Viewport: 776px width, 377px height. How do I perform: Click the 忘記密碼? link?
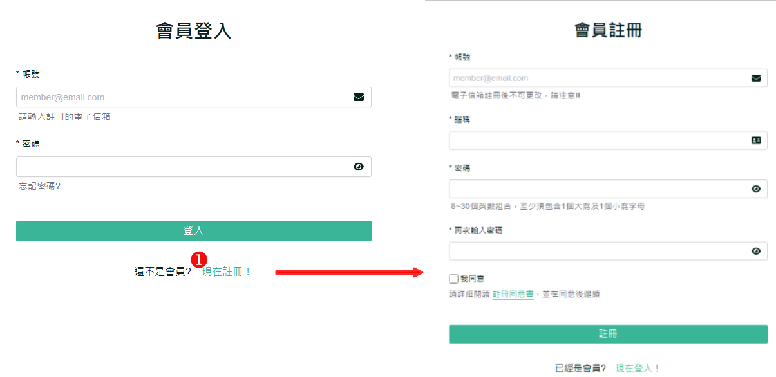point(40,186)
